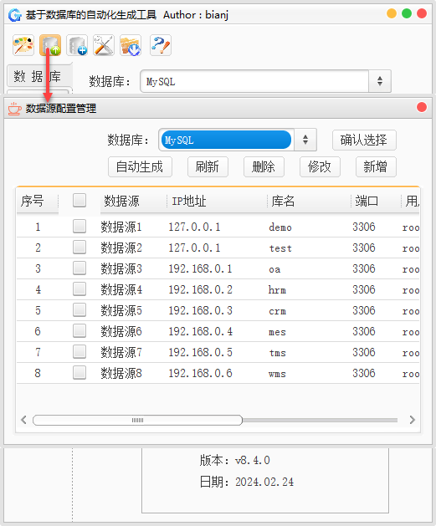Viewport: 436px width, 526px height.
Task: Check the box for 数据源5 row
Action: point(80,310)
